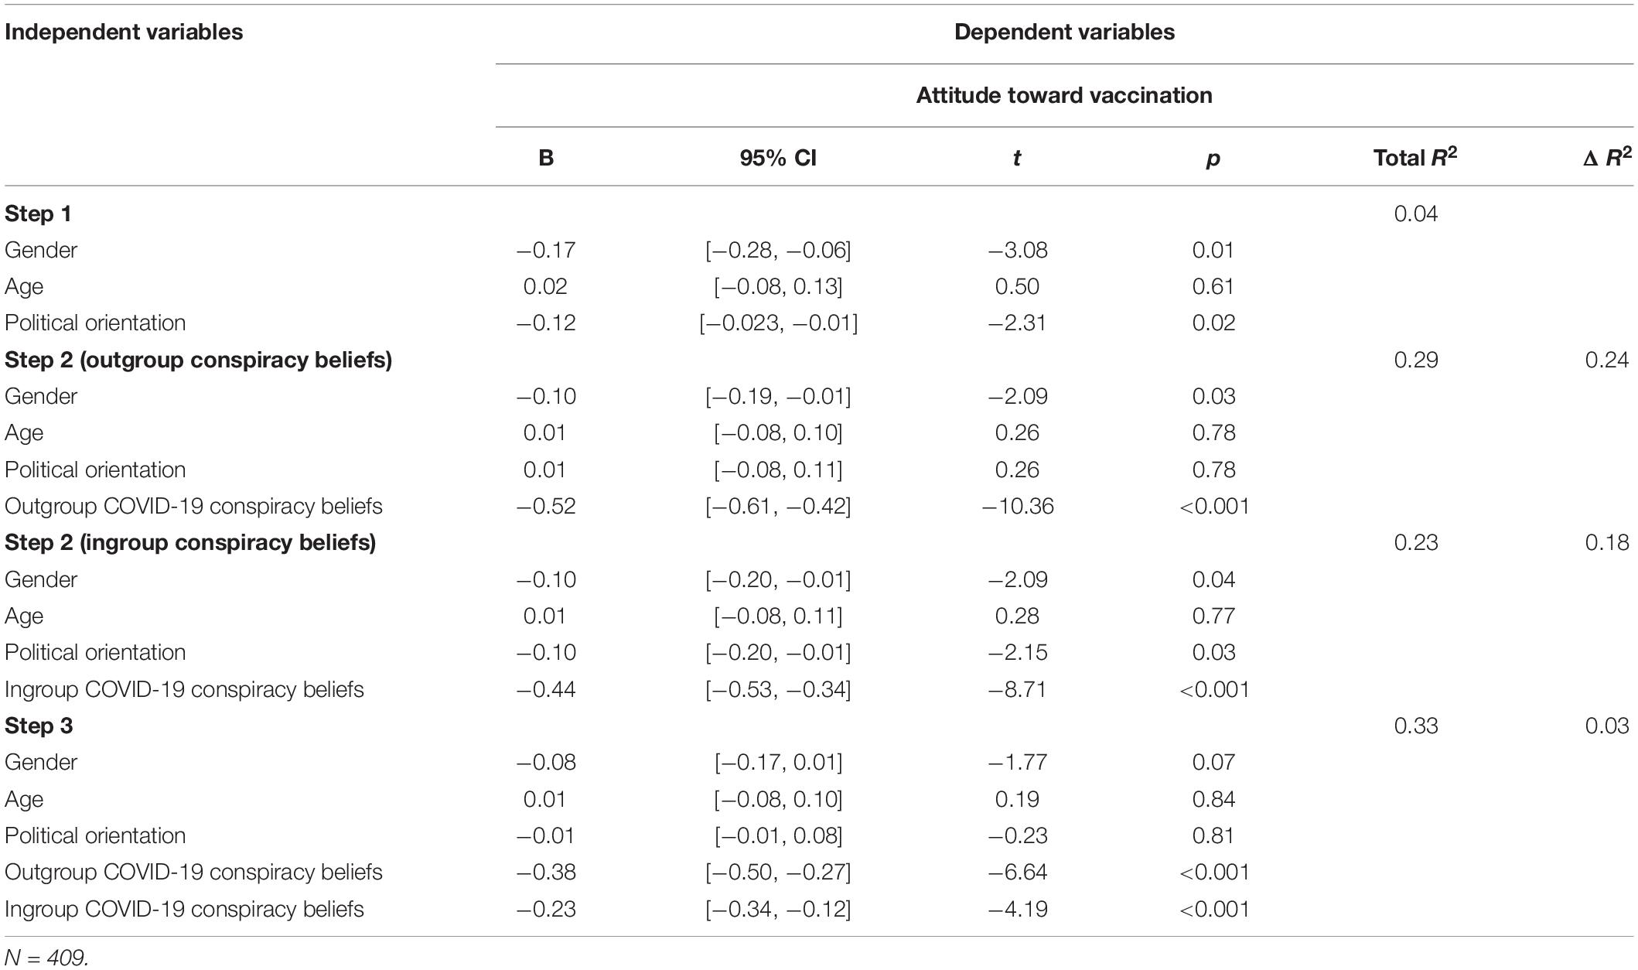Select Step 1 Gender p value 0.01

(x=1213, y=251)
